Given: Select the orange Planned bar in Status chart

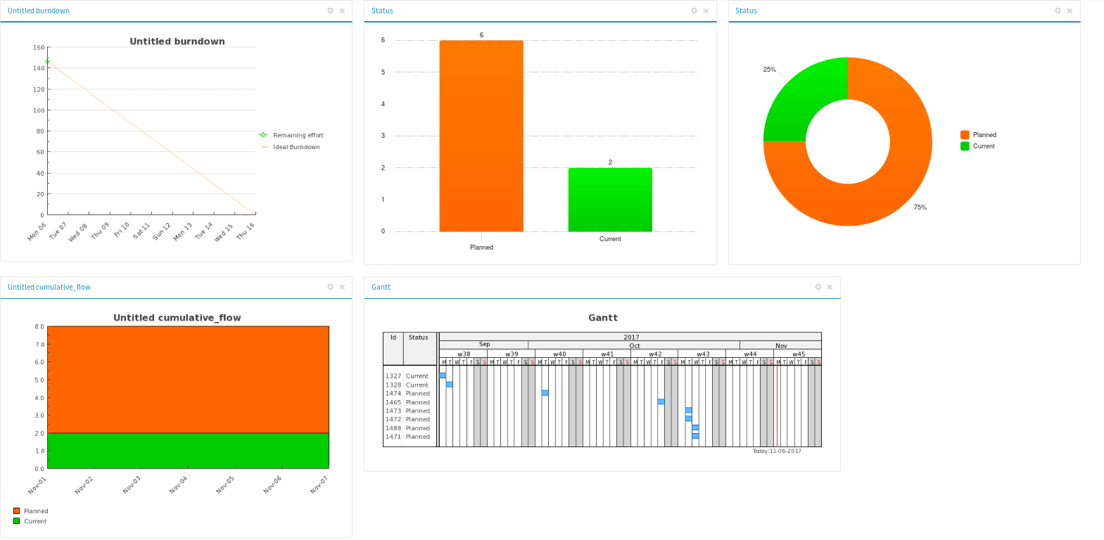Looking at the screenshot, I should point(481,136).
